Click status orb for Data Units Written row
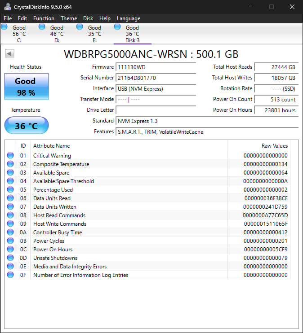This screenshot has height=333, width=303. pos(10,206)
